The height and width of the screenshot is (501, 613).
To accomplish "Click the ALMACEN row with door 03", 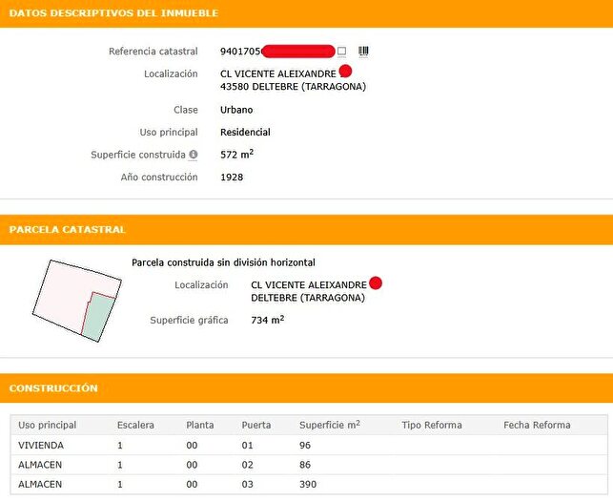I will (309, 485).
